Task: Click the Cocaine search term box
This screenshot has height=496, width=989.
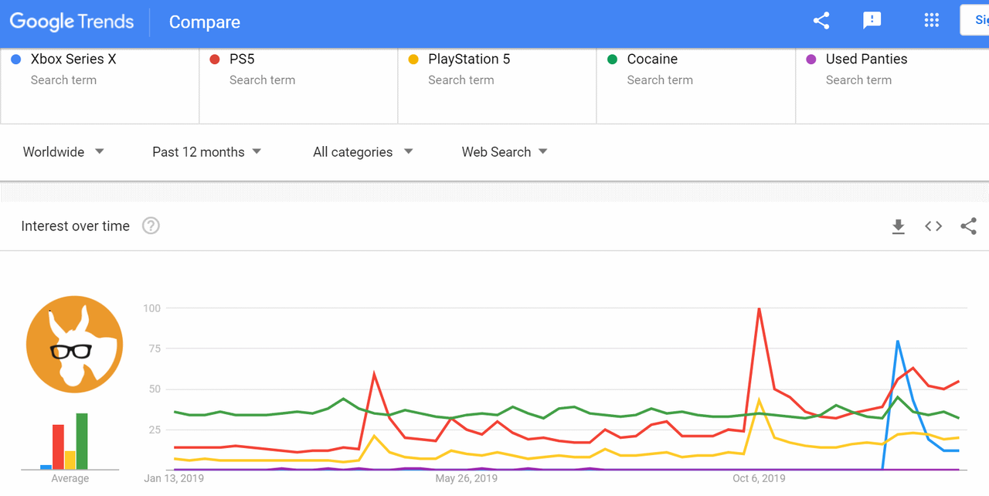Action: tap(696, 86)
